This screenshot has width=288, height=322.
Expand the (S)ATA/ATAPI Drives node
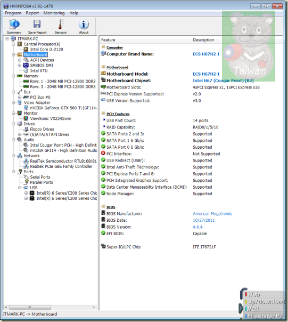[20, 134]
